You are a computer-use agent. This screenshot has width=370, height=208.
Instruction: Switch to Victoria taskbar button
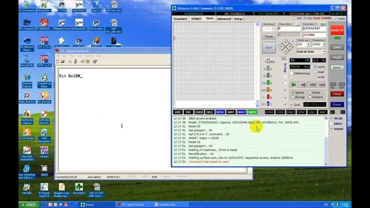point(97,205)
